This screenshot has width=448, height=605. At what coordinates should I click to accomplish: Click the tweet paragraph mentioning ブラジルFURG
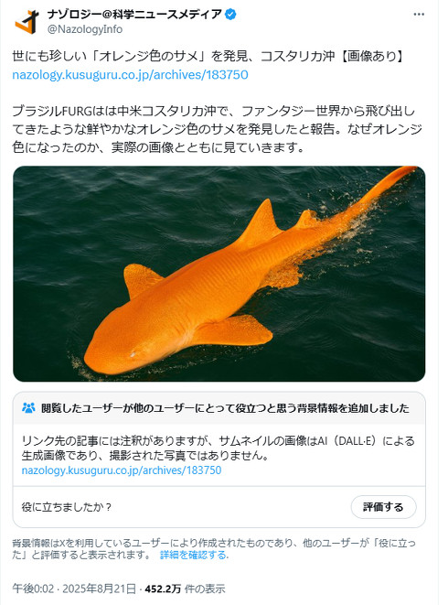[217, 129]
